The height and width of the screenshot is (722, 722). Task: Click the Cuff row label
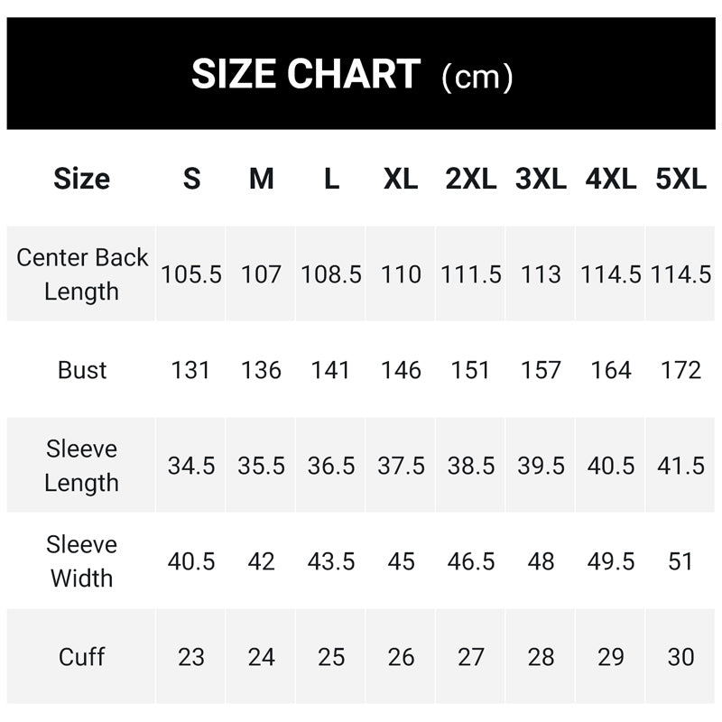tap(81, 657)
